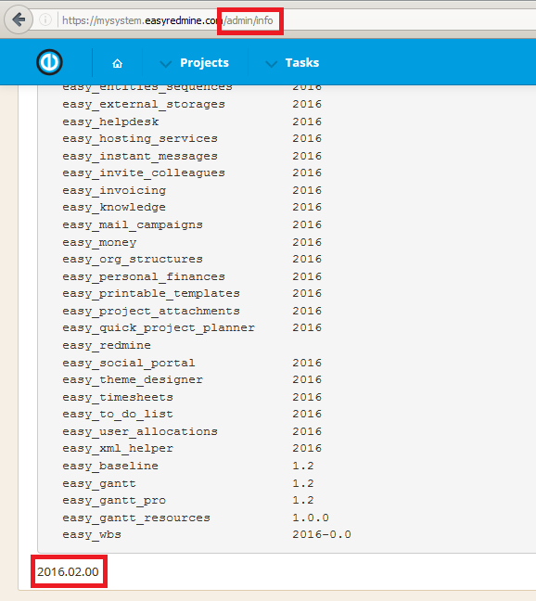The width and height of the screenshot is (536, 601).
Task: Open the site information icon in the address bar
Action: tap(45, 19)
